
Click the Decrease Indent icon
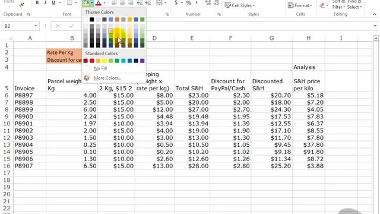[140, 2]
